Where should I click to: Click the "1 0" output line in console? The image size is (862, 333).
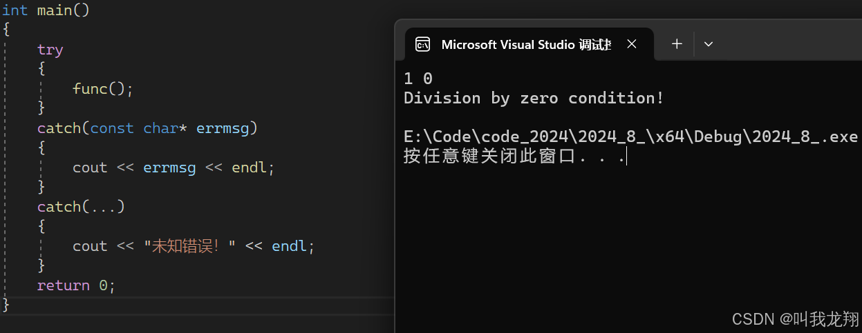point(418,79)
